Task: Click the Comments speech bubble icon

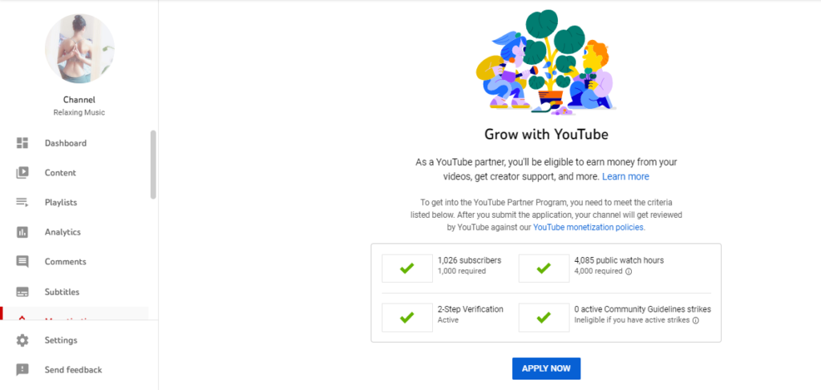Action: (x=22, y=262)
